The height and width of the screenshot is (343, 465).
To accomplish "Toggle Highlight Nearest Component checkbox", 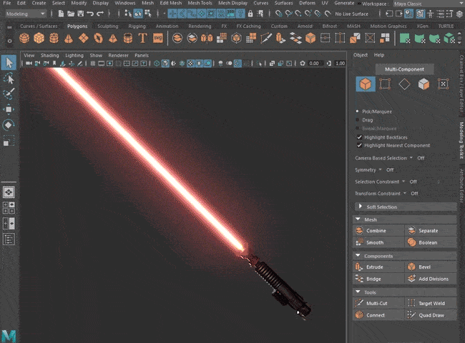I will point(359,146).
